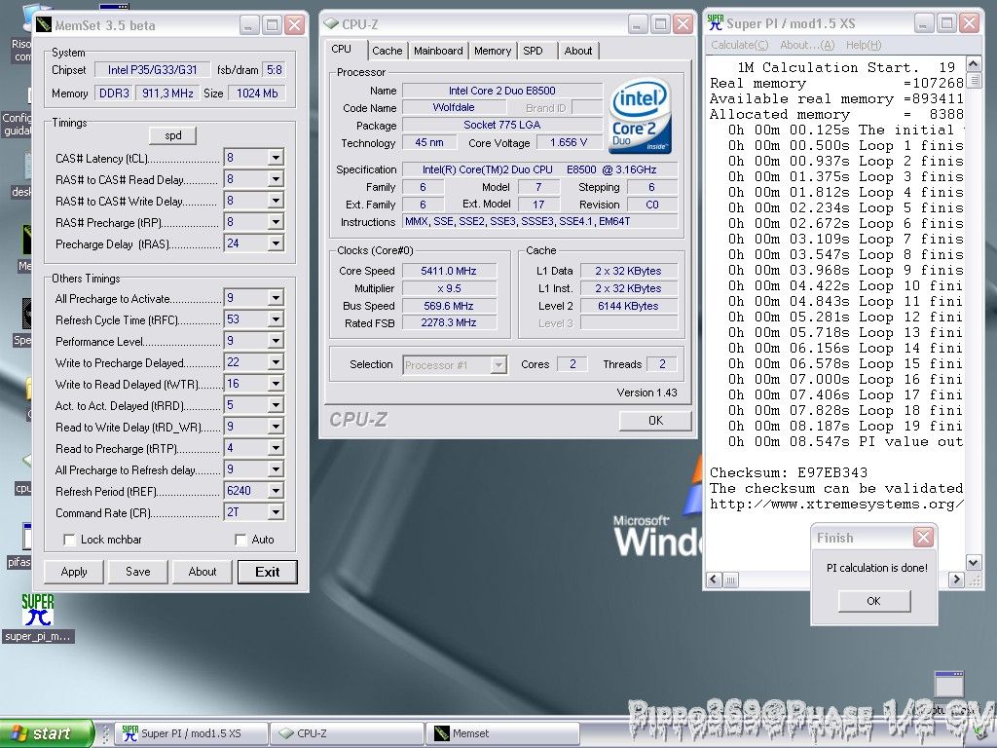
Task: Open the About menu in Super PI
Action: coord(807,45)
